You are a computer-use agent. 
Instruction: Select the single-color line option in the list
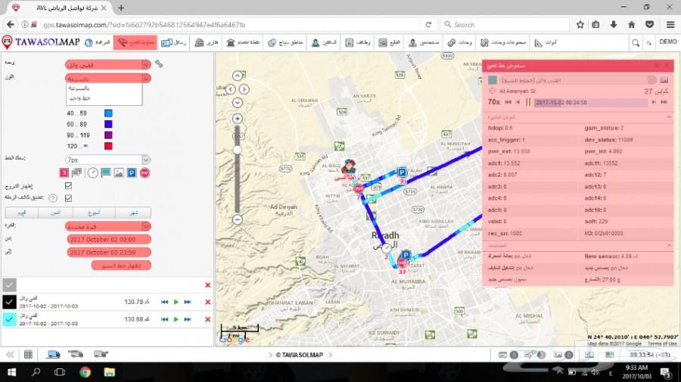tap(104, 98)
